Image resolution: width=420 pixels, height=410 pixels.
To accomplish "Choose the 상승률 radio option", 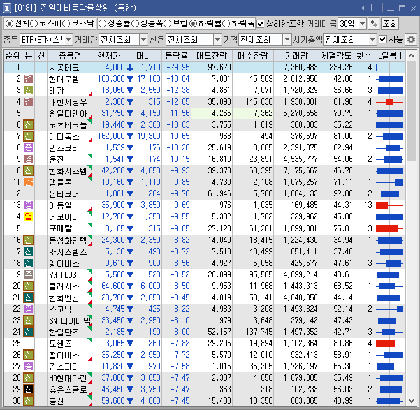I will pos(103,24).
